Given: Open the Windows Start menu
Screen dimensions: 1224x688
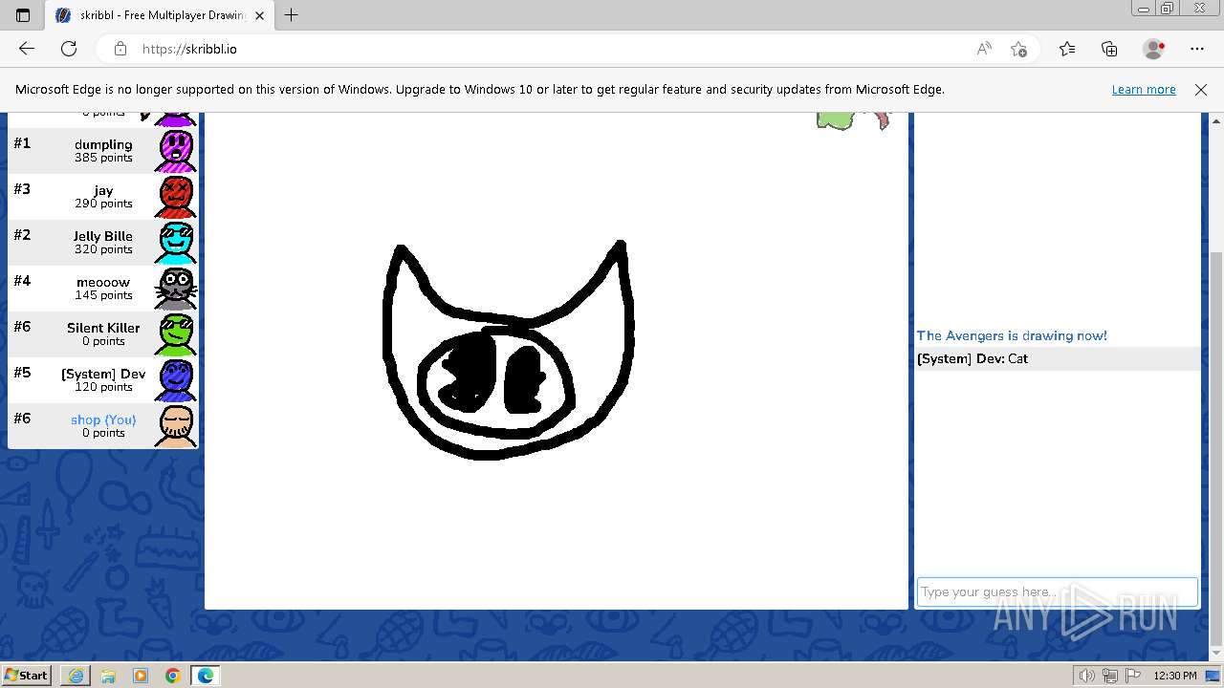Looking at the screenshot, I should pyautogui.click(x=26, y=675).
